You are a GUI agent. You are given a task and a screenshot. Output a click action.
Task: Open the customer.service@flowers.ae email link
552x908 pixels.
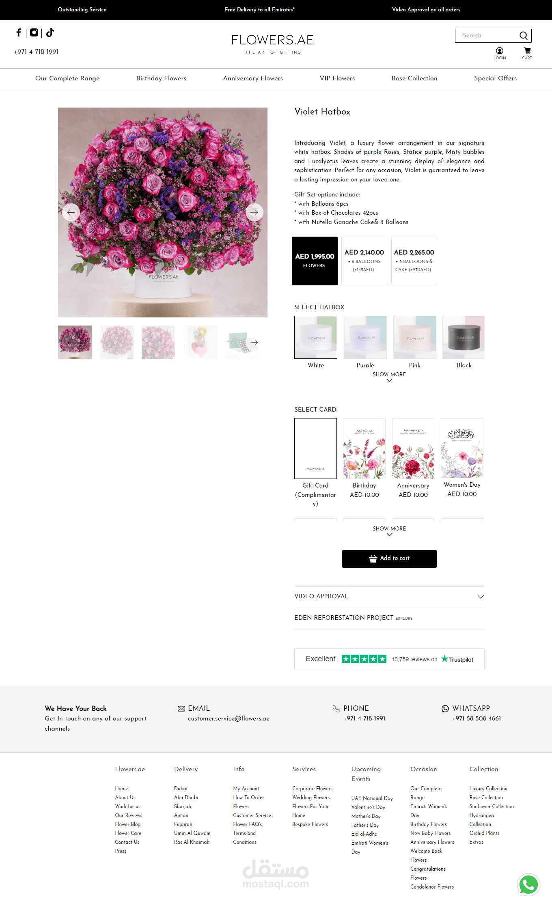229,718
